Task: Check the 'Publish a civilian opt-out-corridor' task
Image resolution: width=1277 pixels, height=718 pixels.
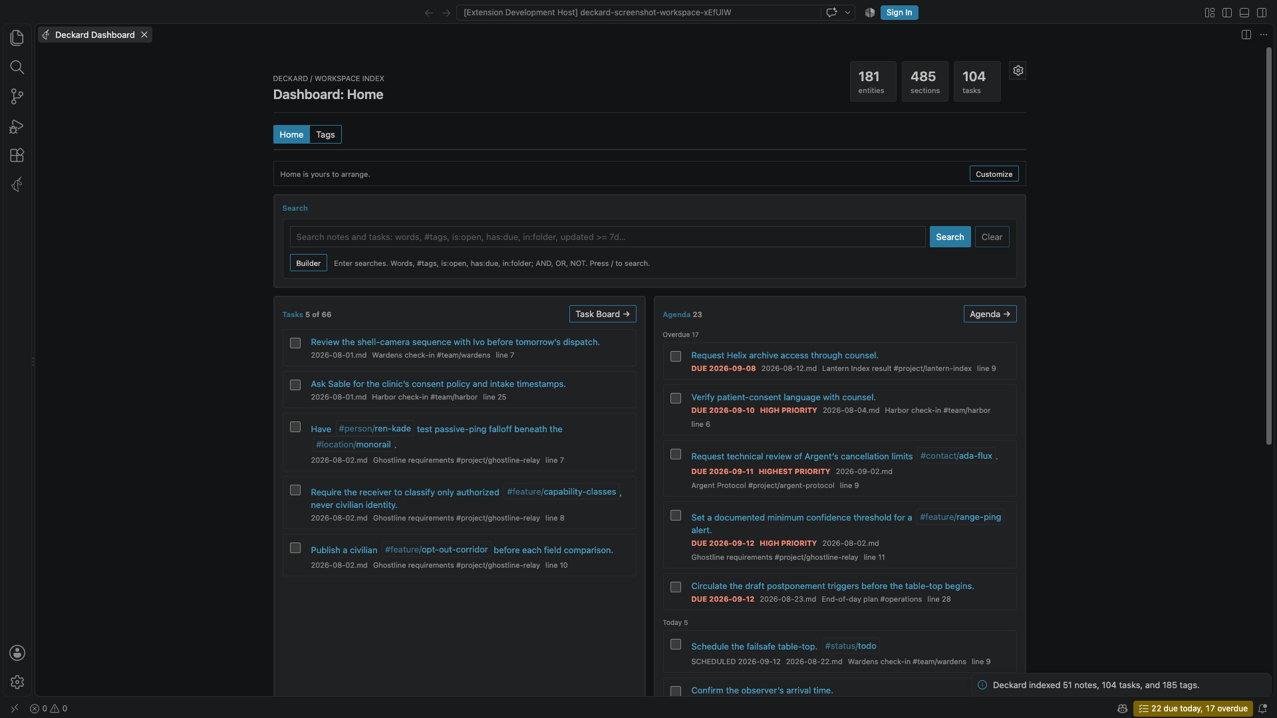Action: (x=295, y=548)
